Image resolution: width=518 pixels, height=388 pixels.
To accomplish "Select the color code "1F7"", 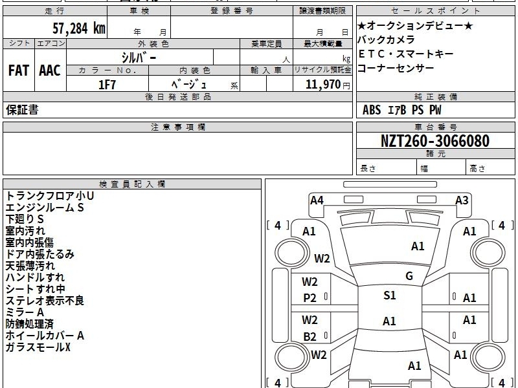I will 107,85.
